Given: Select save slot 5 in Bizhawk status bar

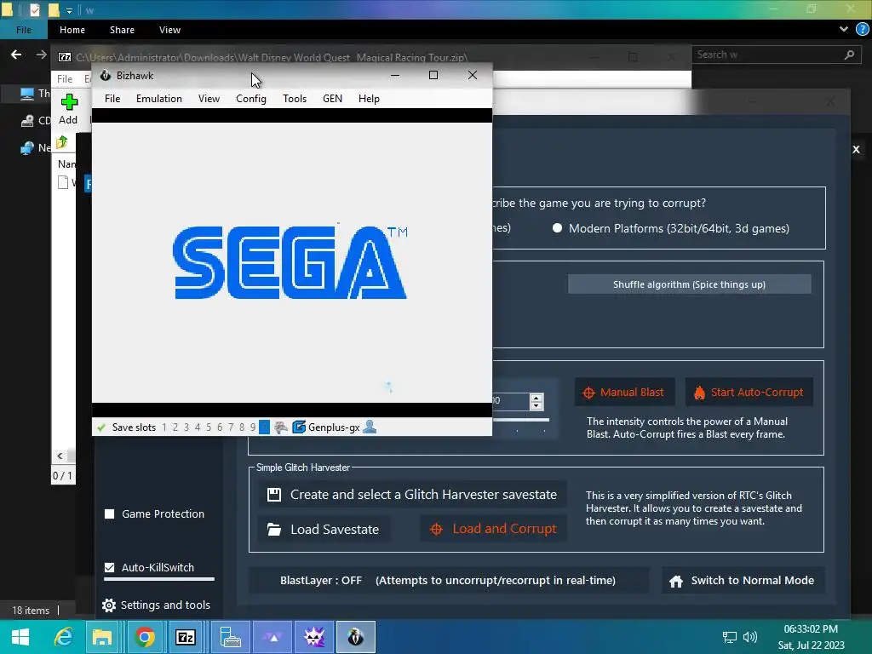Looking at the screenshot, I should pyautogui.click(x=209, y=427).
